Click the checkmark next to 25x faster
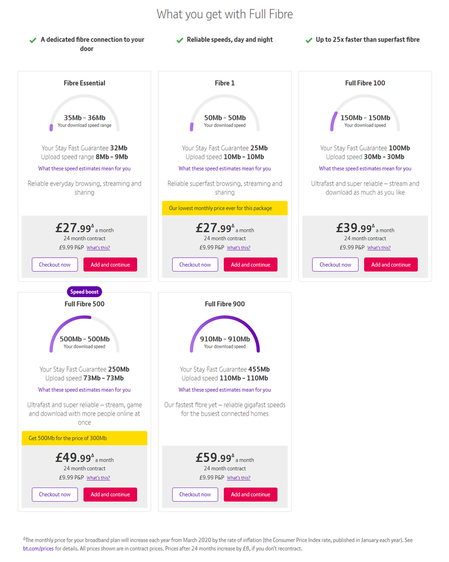Viewport: 449px width, 562px height. point(309,41)
